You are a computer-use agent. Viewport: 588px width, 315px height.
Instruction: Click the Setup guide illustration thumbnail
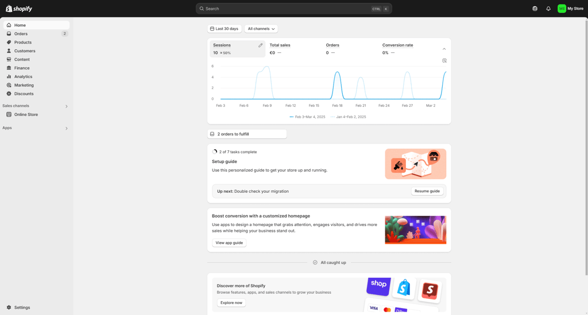coord(416,164)
